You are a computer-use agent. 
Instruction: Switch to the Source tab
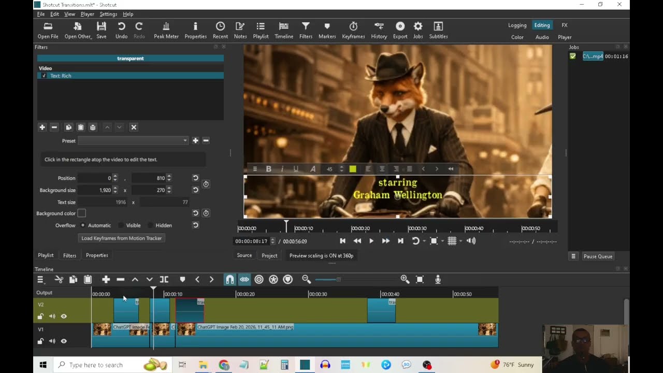point(244,255)
